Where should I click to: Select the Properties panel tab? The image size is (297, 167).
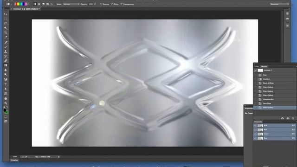249,109
